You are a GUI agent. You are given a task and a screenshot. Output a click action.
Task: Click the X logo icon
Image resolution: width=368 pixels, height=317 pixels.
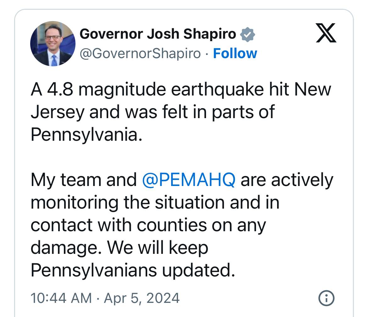point(326,33)
